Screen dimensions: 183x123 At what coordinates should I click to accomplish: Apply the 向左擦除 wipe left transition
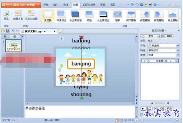tap(145, 16)
